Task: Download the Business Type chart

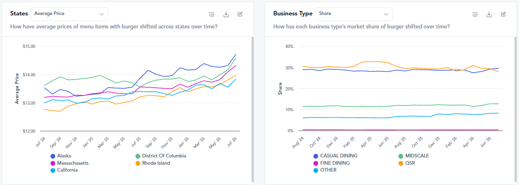Action: point(489,14)
